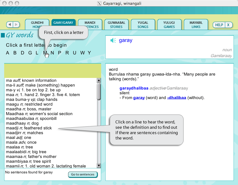
Task: Play the audio for garay
Action: point(113,40)
